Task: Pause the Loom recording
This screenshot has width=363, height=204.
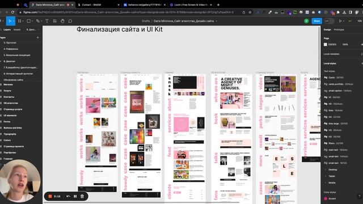Action: [75, 197]
